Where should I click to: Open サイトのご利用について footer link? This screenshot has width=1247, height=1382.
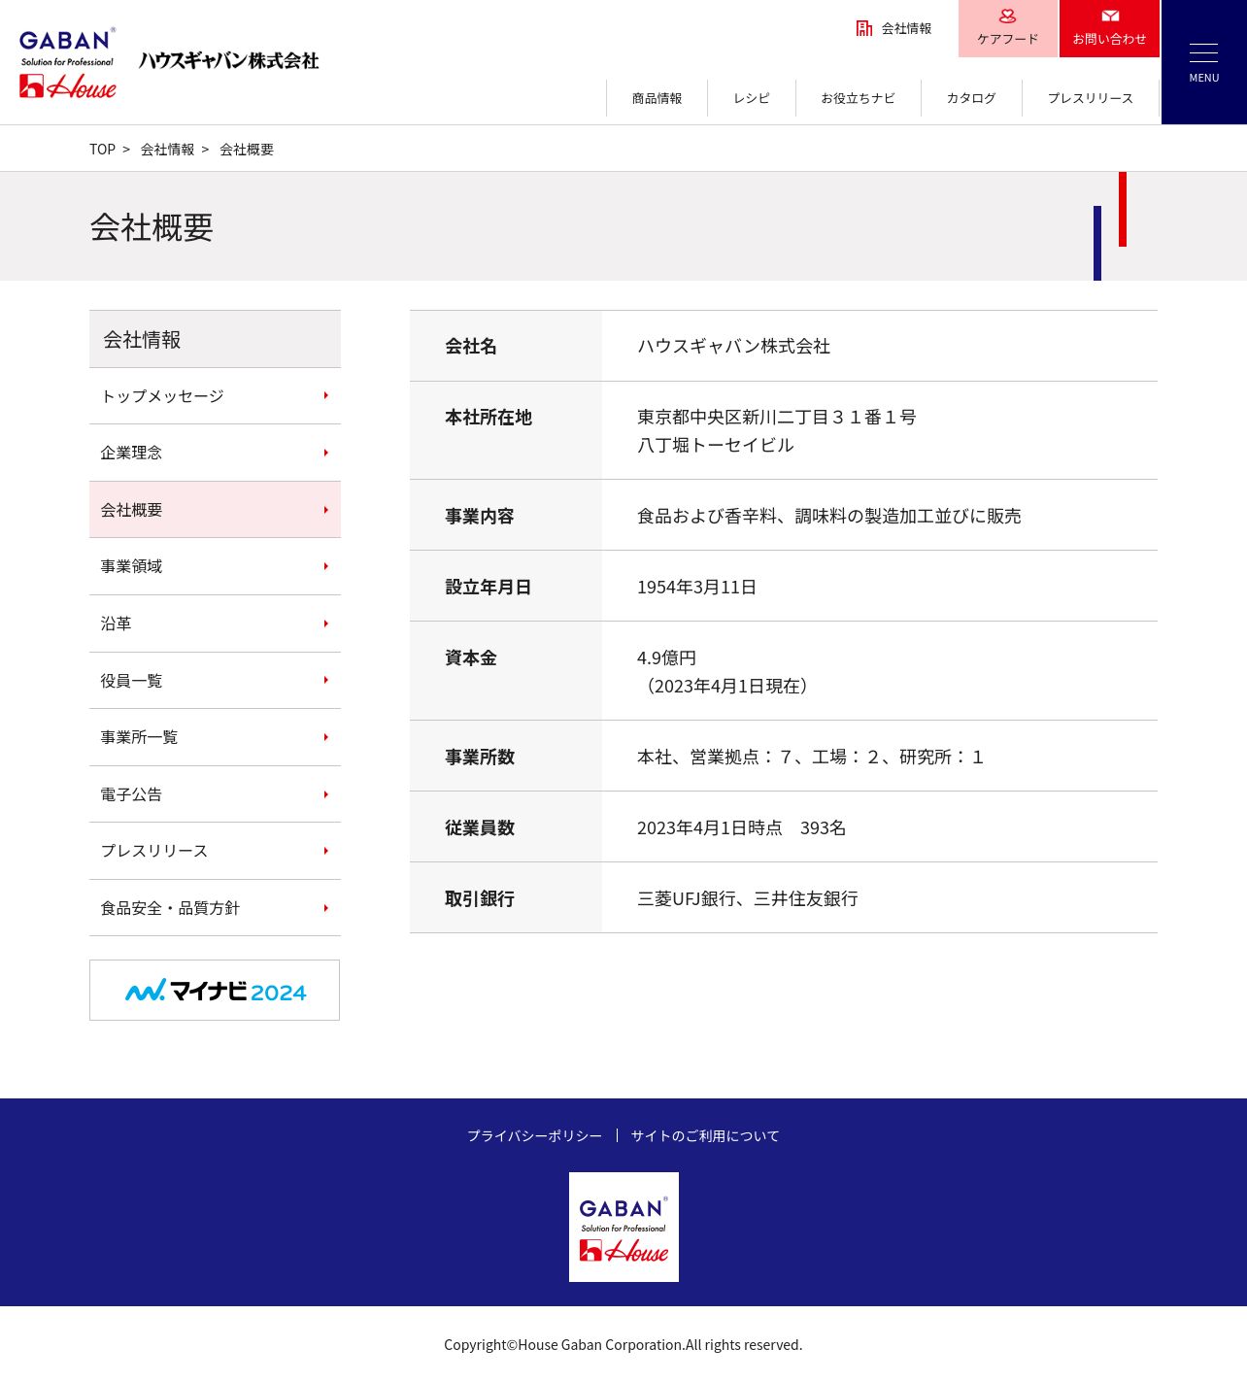[x=705, y=1135]
